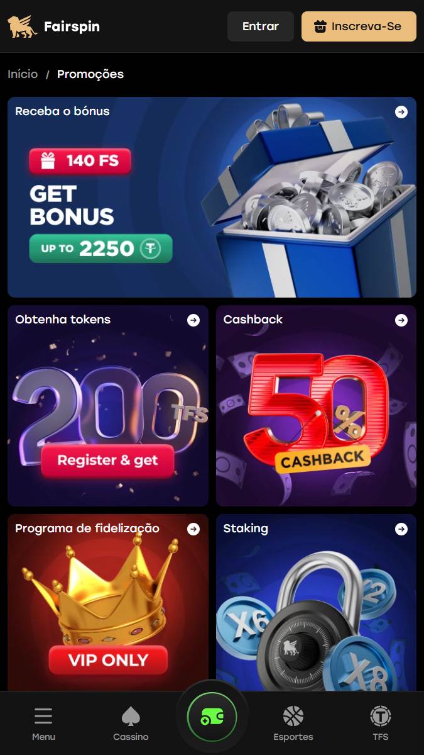Go to Início breadcrumb link
Screen dimensions: 424x755
23,74
